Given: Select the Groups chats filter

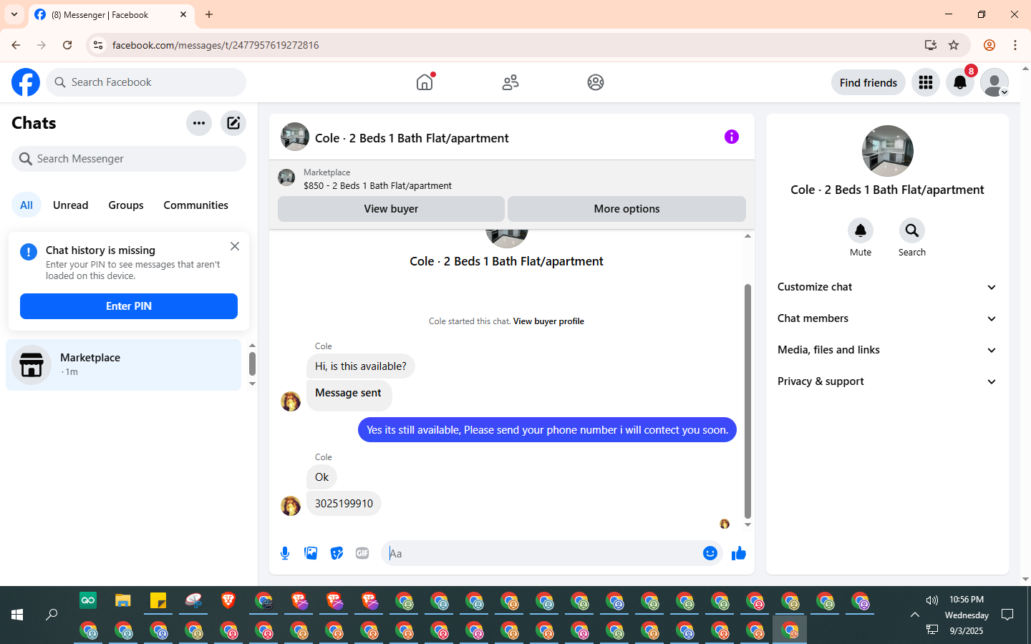Looking at the screenshot, I should [x=126, y=205].
